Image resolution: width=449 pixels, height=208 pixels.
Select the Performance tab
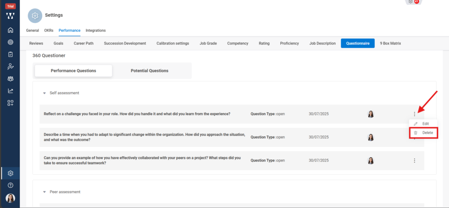point(70,30)
